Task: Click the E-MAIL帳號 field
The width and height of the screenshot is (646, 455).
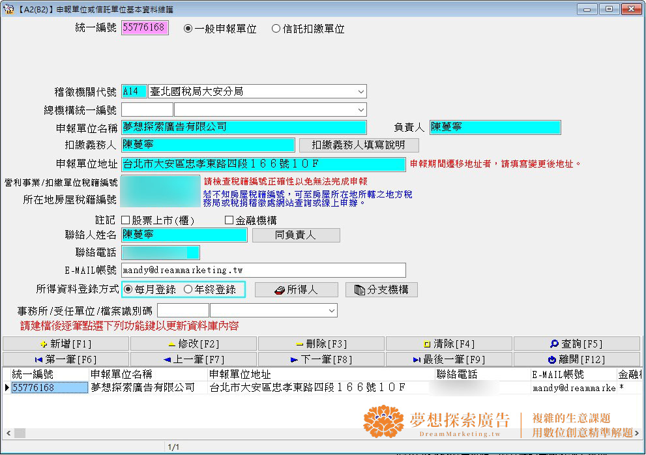Action: pyautogui.click(x=263, y=271)
